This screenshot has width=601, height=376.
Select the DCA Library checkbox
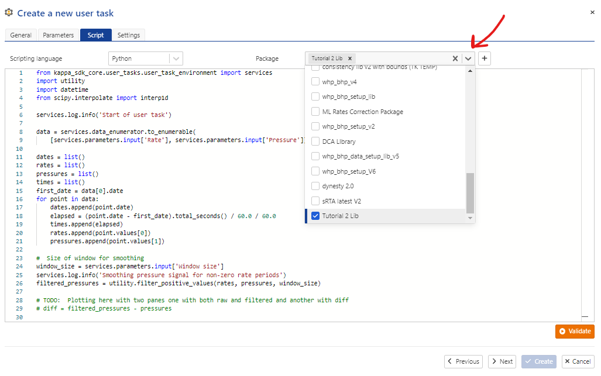pyautogui.click(x=315, y=142)
